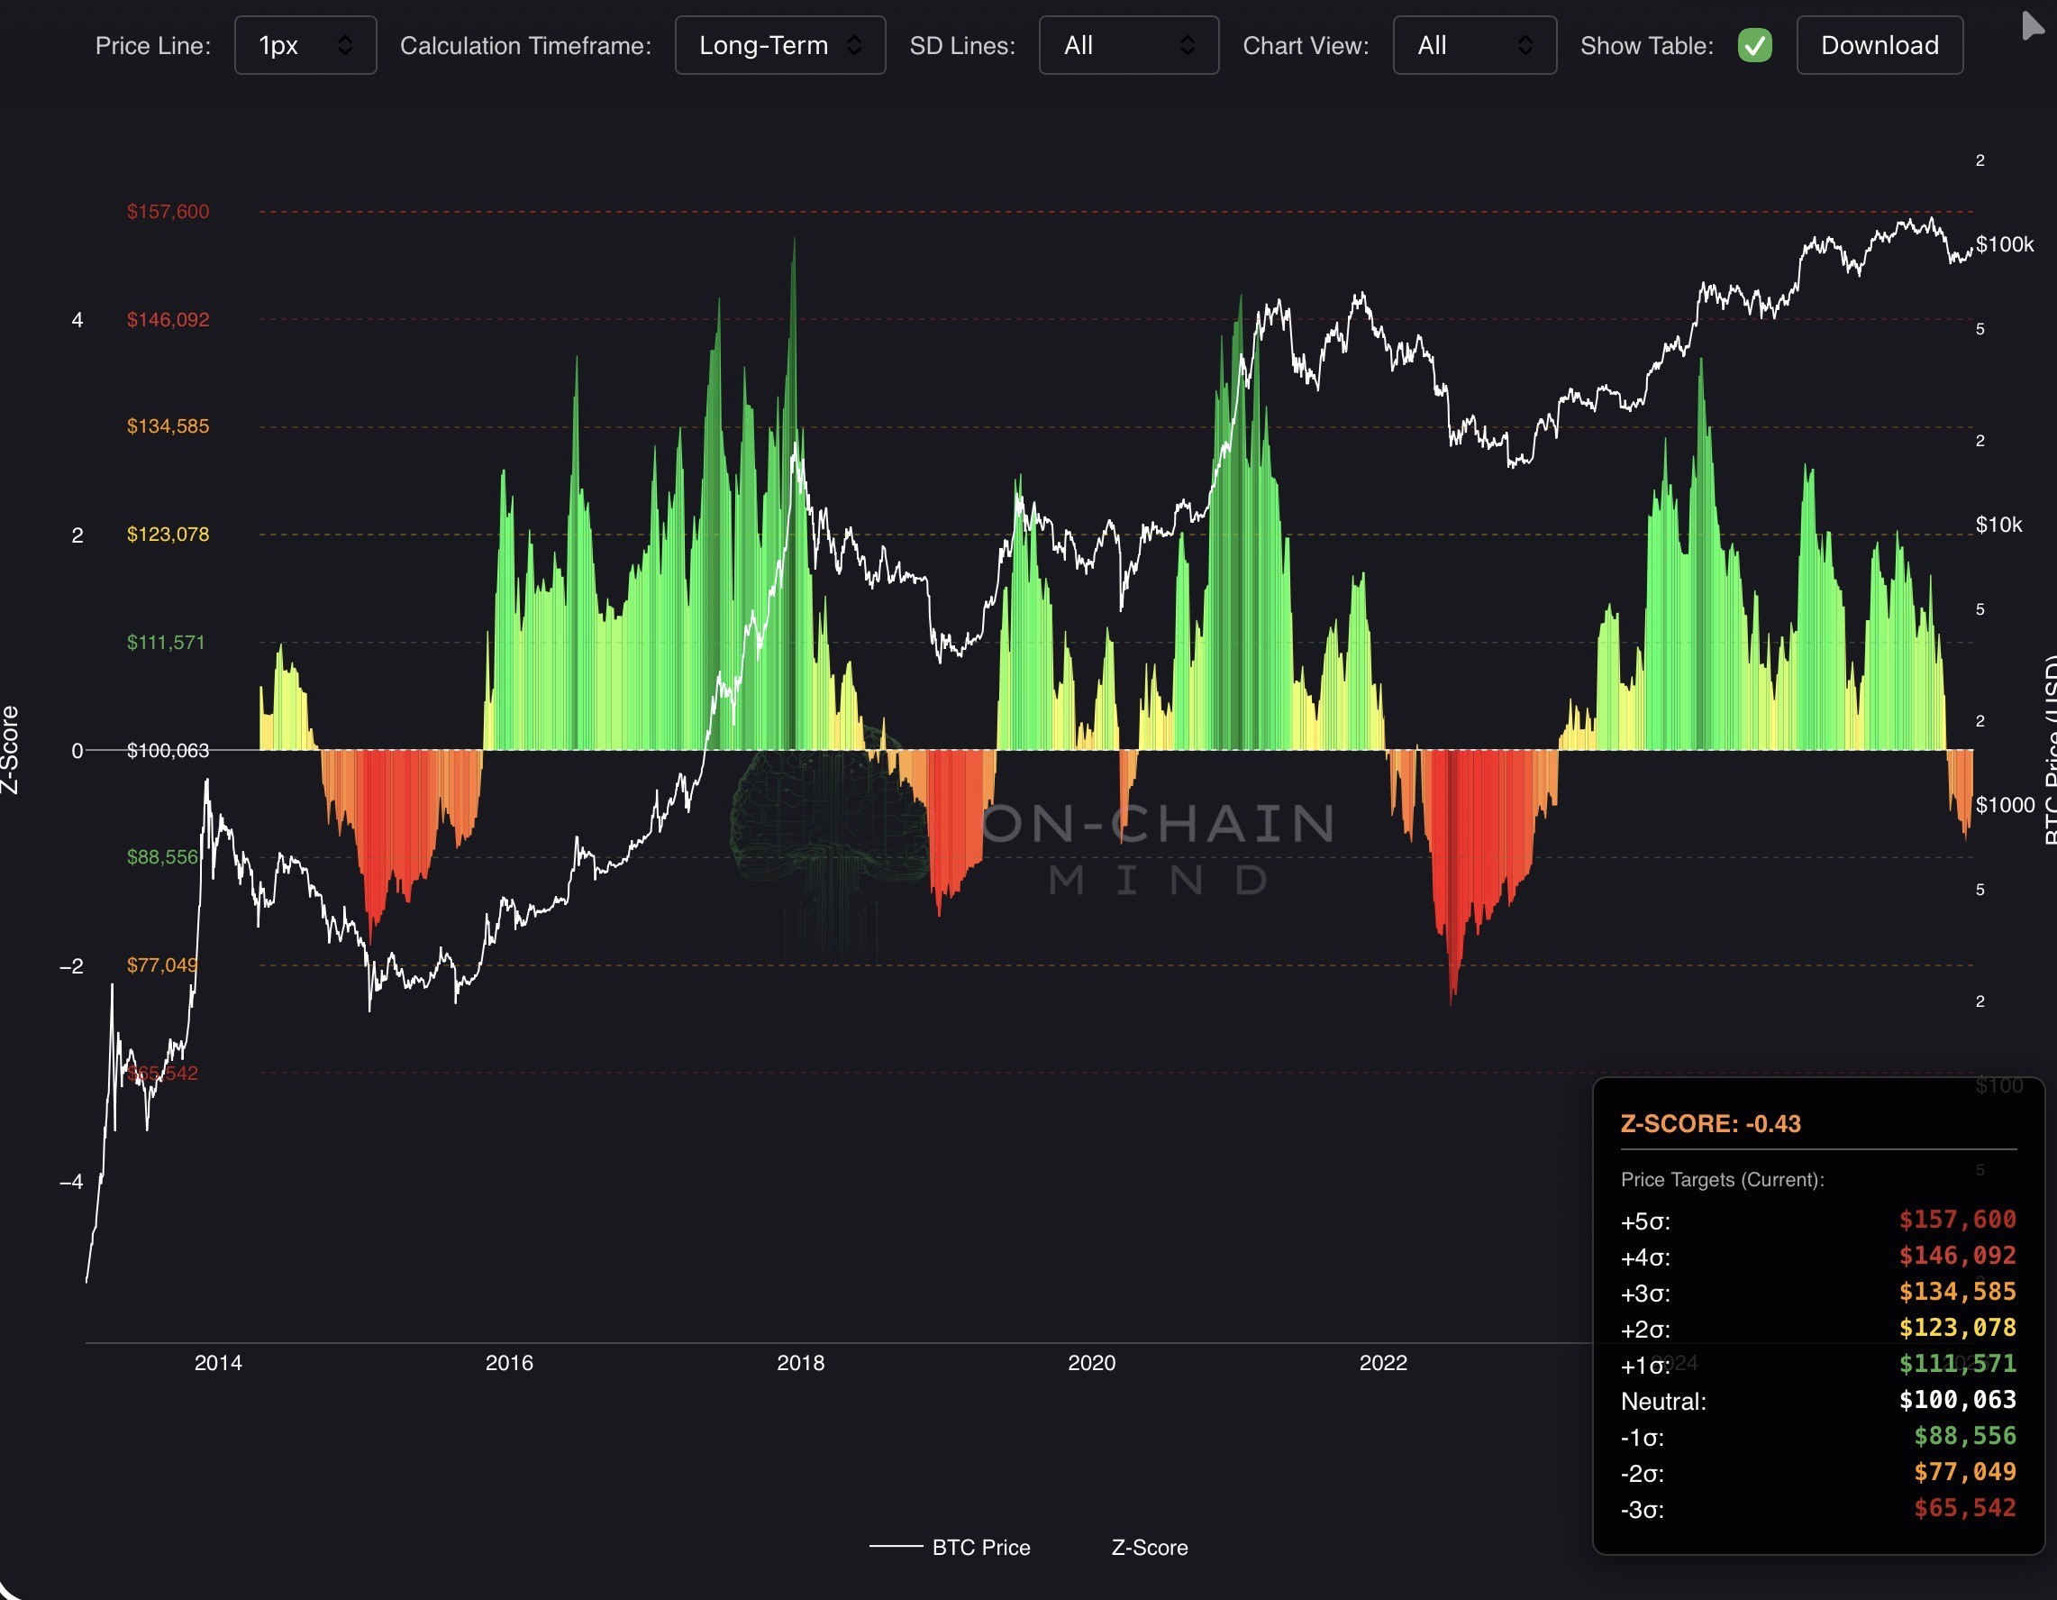The image size is (2057, 1600).
Task: Click the Price Line stepper arrows
Action: [345, 45]
